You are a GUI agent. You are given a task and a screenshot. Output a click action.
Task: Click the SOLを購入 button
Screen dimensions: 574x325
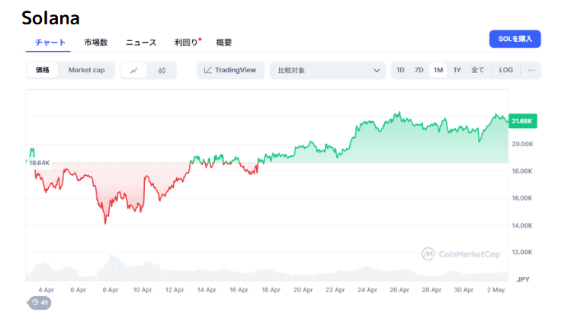tap(515, 39)
